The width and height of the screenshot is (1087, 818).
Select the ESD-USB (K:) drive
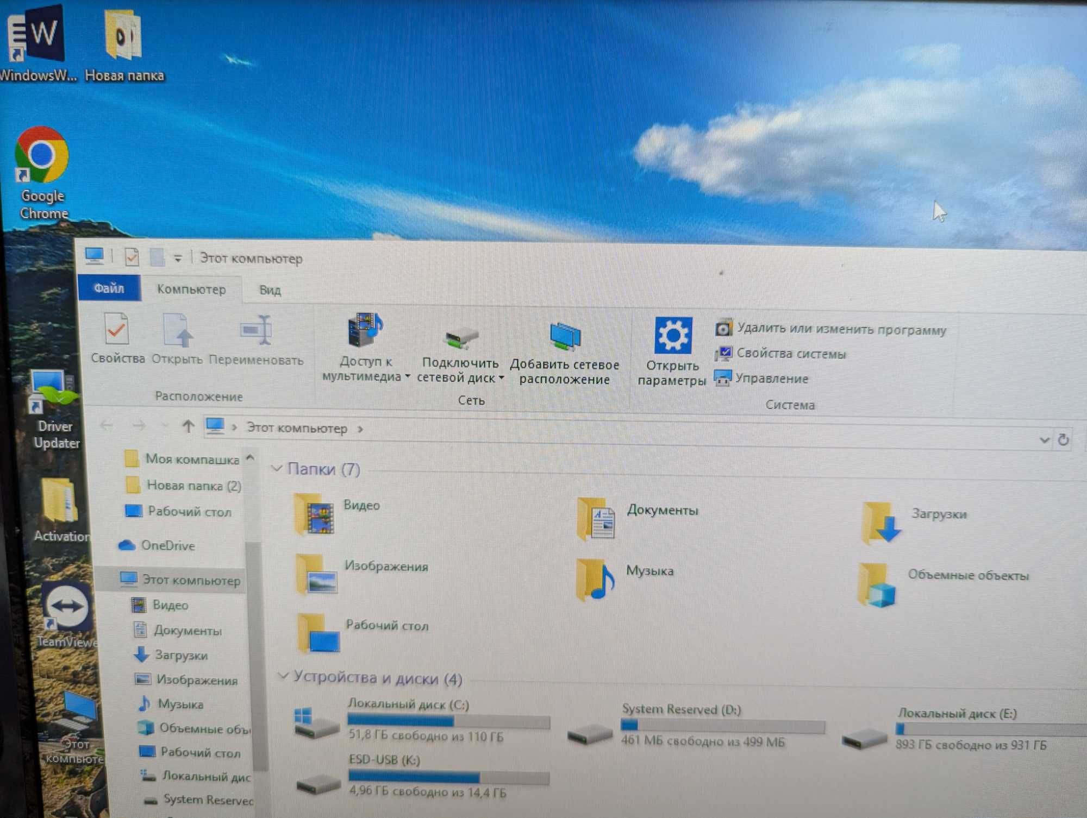pos(423,776)
